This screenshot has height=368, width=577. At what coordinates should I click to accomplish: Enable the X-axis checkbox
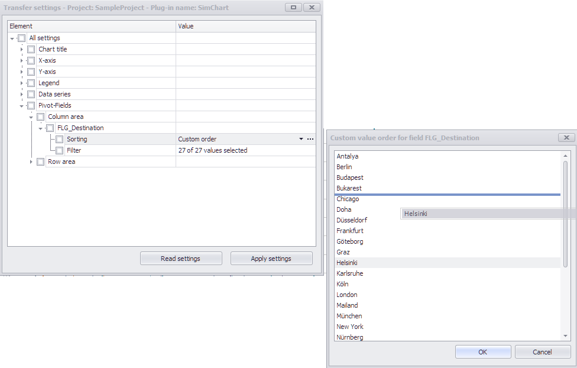click(31, 60)
